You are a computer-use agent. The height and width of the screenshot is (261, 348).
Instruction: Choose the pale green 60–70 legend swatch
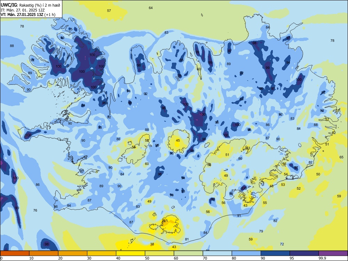click(188, 253)
